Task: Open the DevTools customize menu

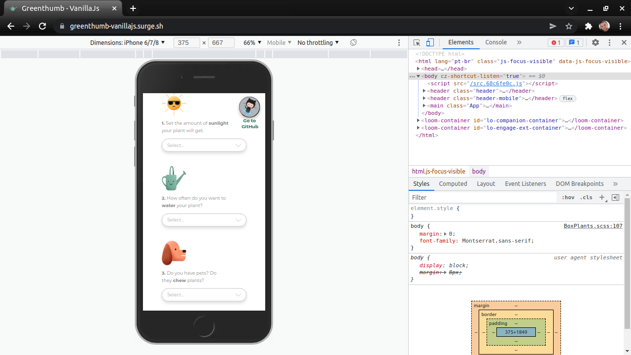Action: point(609,42)
